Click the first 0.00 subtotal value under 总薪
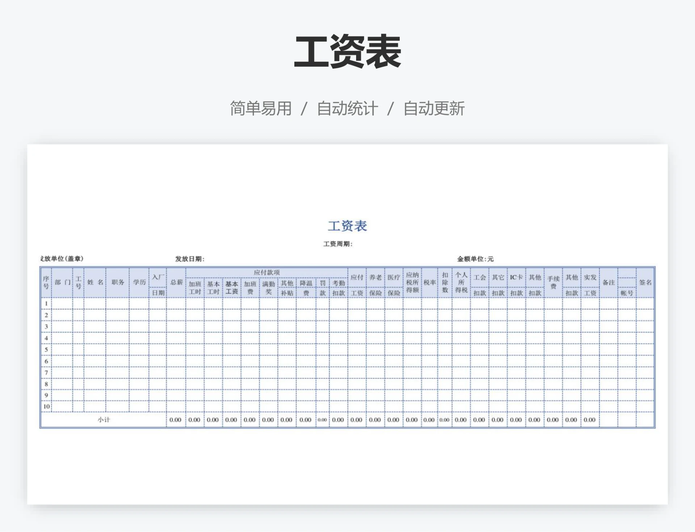 pos(176,420)
